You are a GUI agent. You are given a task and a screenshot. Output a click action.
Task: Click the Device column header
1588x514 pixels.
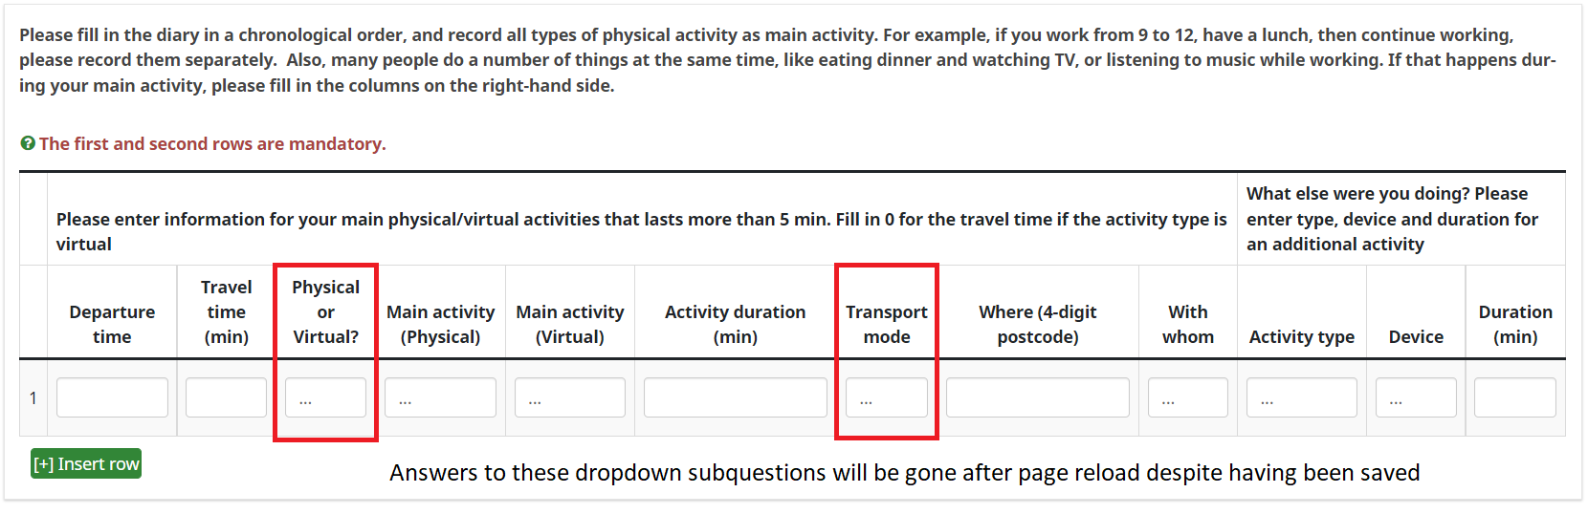pyautogui.click(x=1416, y=336)
